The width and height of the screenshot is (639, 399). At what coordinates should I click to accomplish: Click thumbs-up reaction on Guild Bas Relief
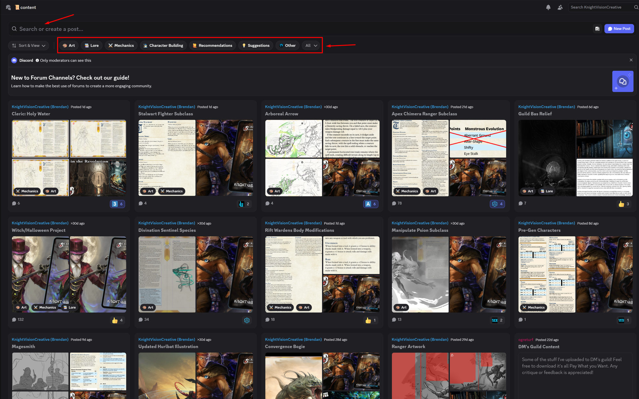click(624, 204)
